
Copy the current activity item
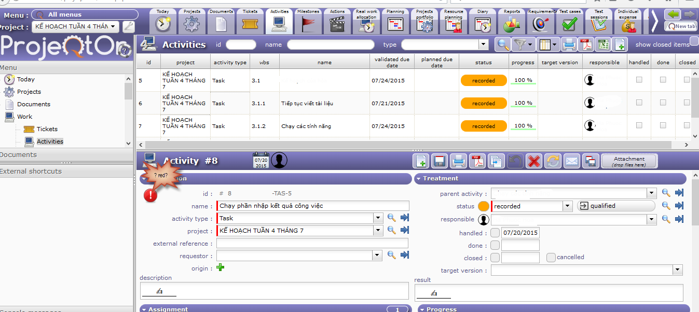click(496, 161)
